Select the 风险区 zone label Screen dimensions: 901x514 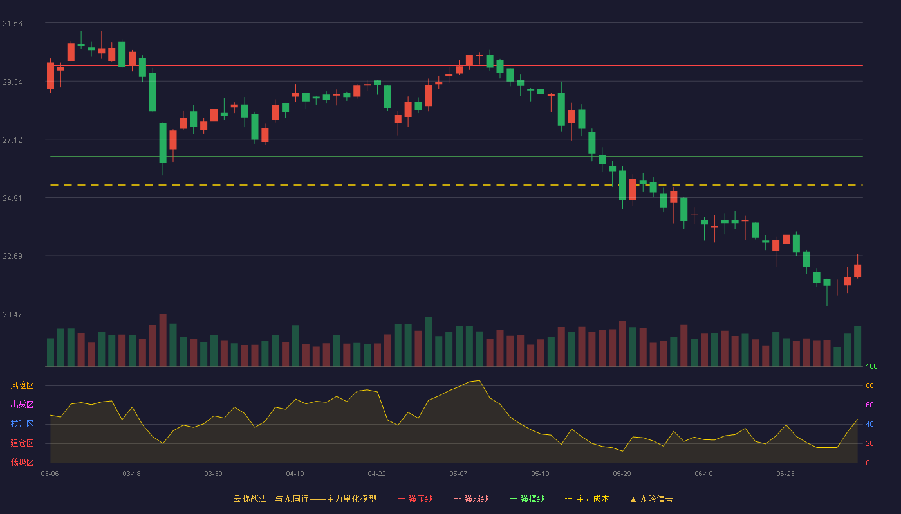[22, 385]
